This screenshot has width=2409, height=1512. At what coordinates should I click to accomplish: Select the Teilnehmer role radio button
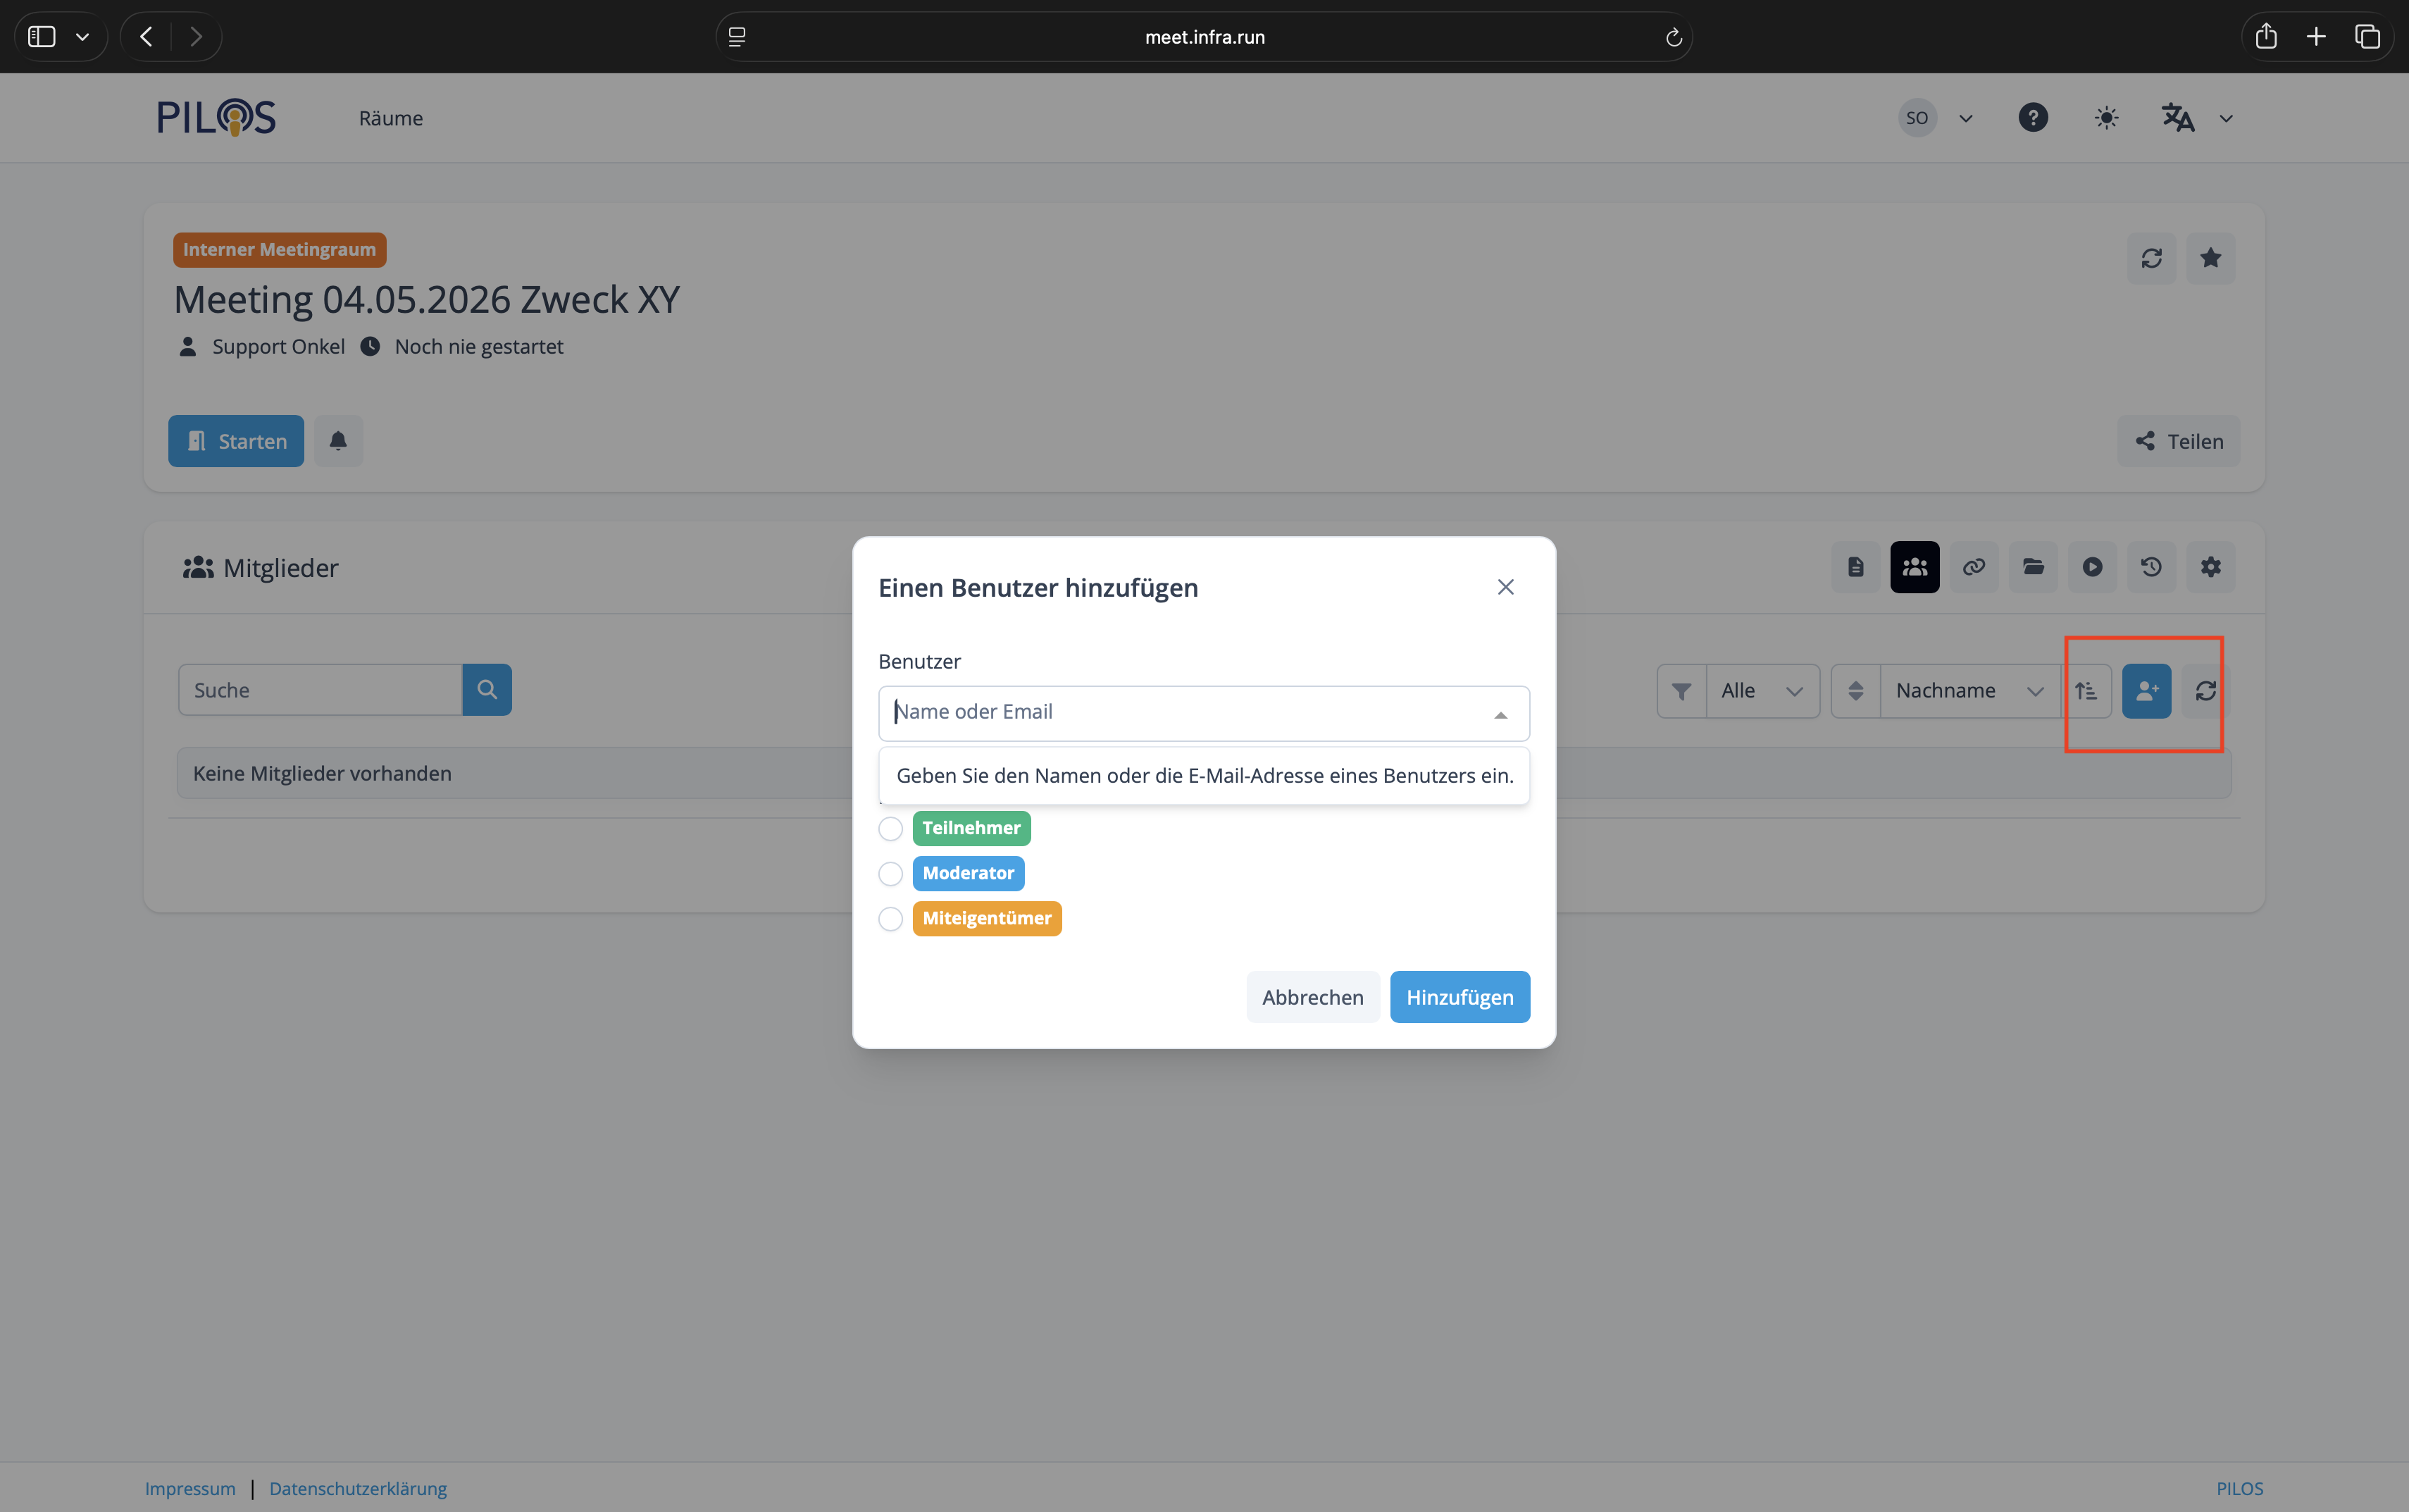890,829
